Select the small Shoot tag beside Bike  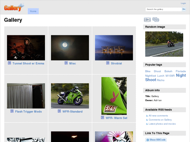pyautogui.click(x=157, y=71)
